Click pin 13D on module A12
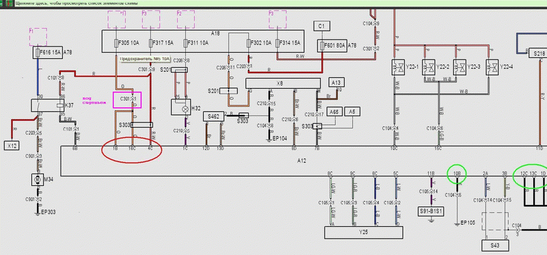 tap(220, 148)
